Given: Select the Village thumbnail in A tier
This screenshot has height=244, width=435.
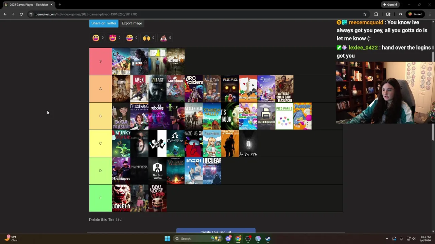Looking at the screenshot, I should pos(157,89).
